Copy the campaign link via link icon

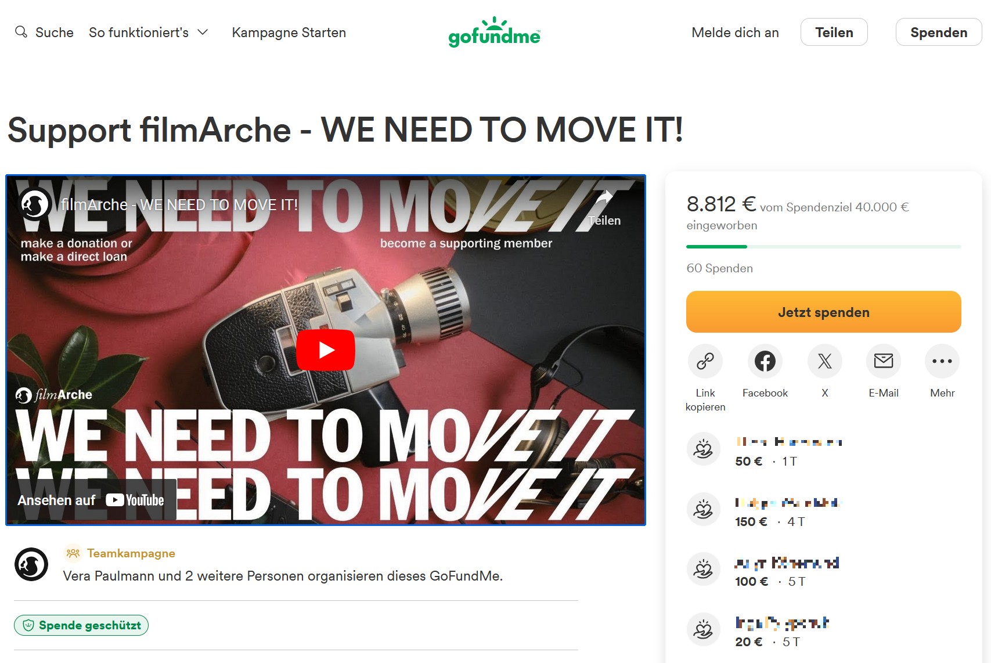(x=705, y=361)
